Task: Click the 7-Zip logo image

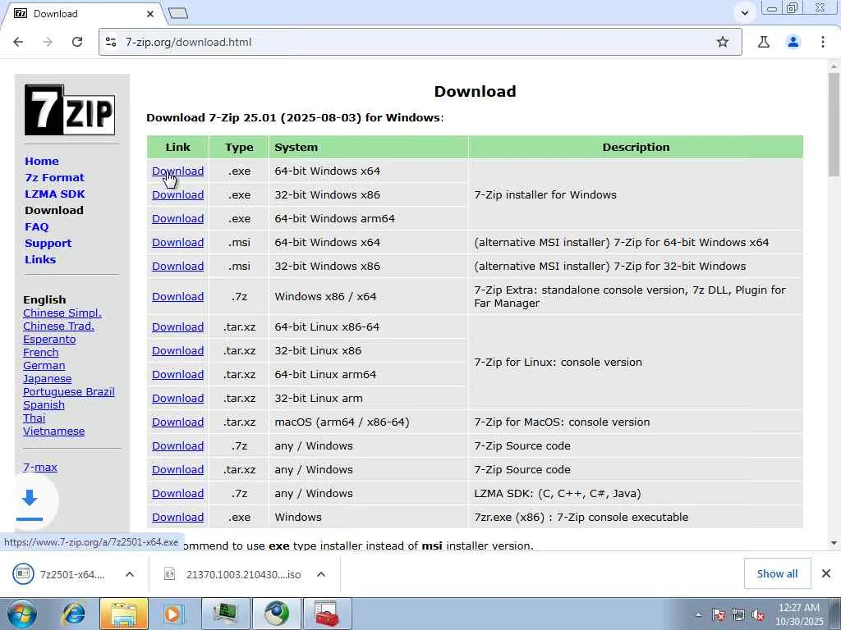Action: (x=70, y=110)
